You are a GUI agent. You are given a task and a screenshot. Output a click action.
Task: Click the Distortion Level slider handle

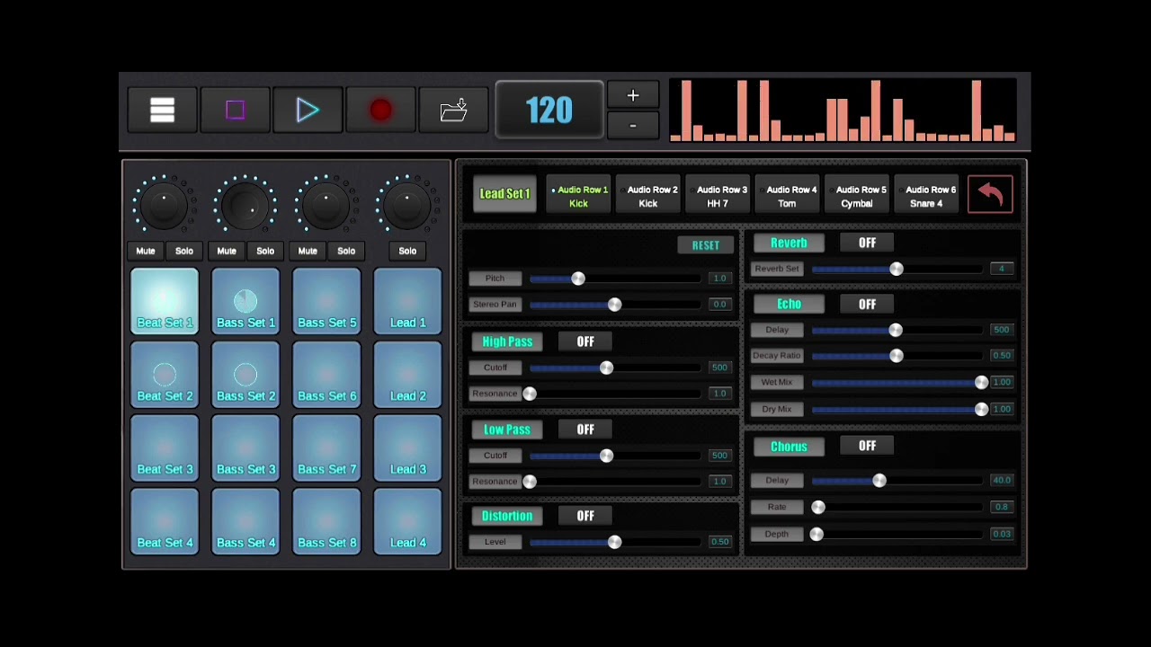click(614, 542)
